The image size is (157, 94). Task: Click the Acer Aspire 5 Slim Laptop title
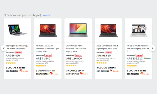17,47
